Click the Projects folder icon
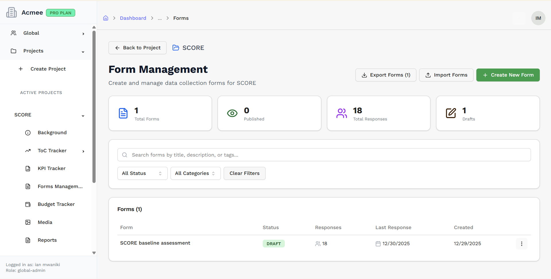 pos(13,51)
